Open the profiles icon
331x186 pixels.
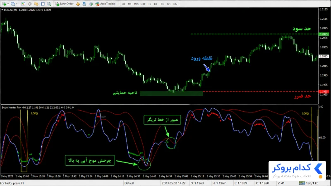[13, 4]
